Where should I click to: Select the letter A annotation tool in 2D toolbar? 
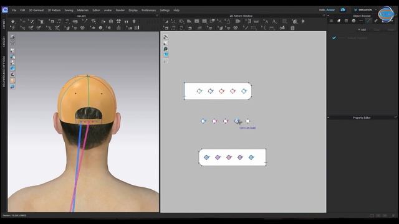point(275,21)
